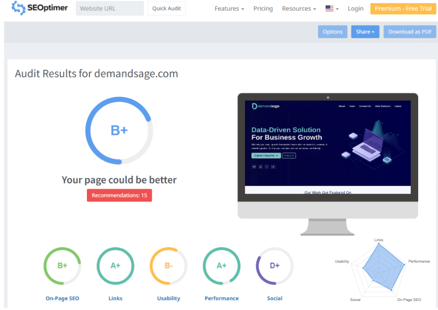Select the Links A+ score gauge
Image resolution: width=438 pixels, height=310 pixels.
point(115,266)
